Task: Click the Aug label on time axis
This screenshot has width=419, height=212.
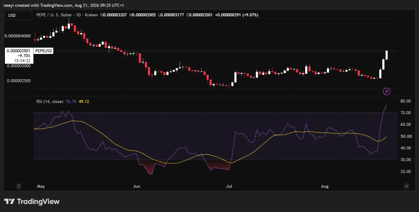Action: click(x=324, y=186)
